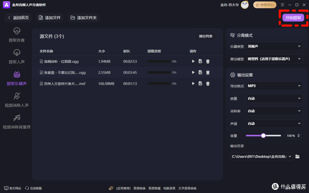Play the 苏州人文宣传片 .mxf file
The height and width of the screenshot is (193, 309).
pyautogui.click(x=193, y=83)
